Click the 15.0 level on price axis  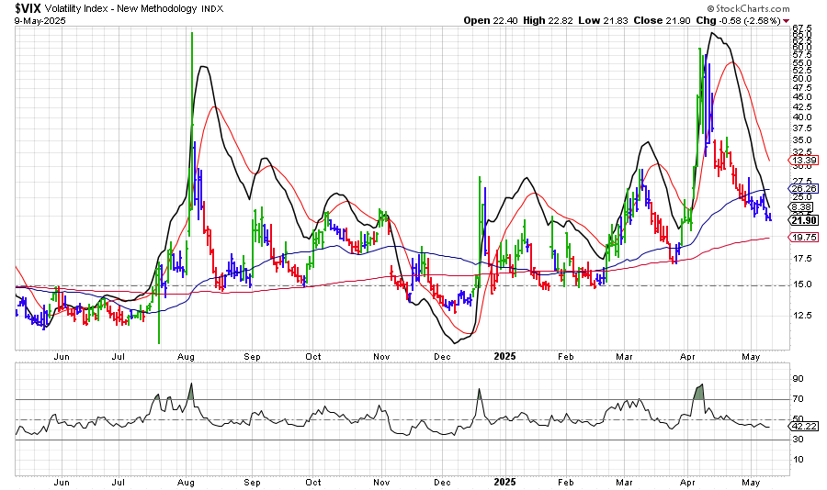point(800,284)
